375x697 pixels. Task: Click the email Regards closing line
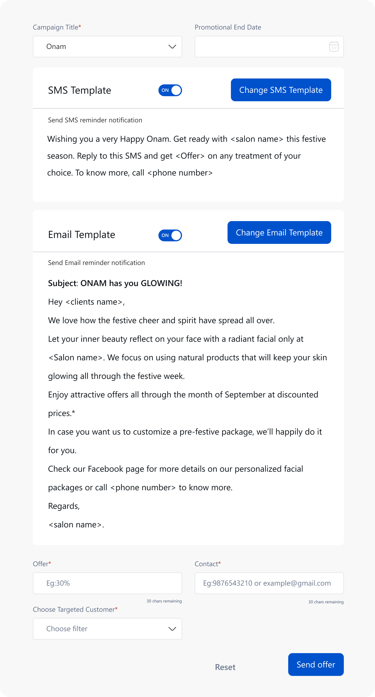click(x=64, y=506)
